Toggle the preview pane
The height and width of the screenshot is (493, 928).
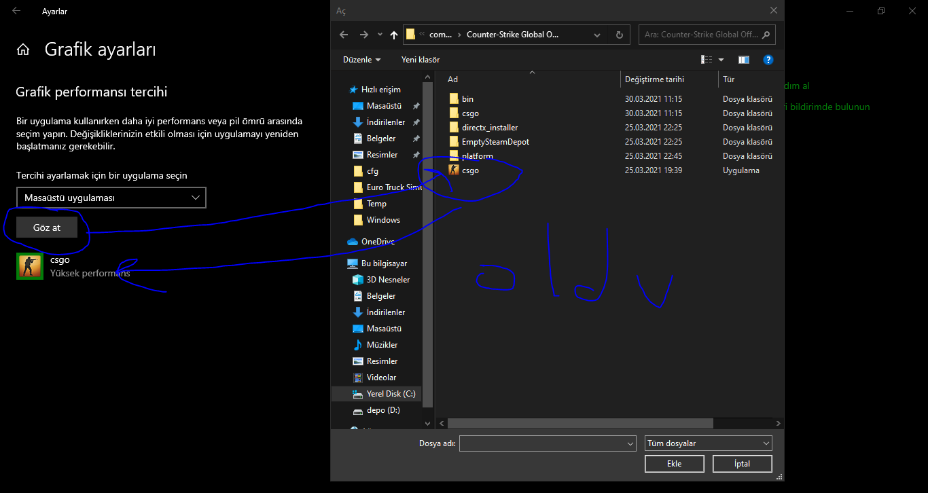coord(744,60)
